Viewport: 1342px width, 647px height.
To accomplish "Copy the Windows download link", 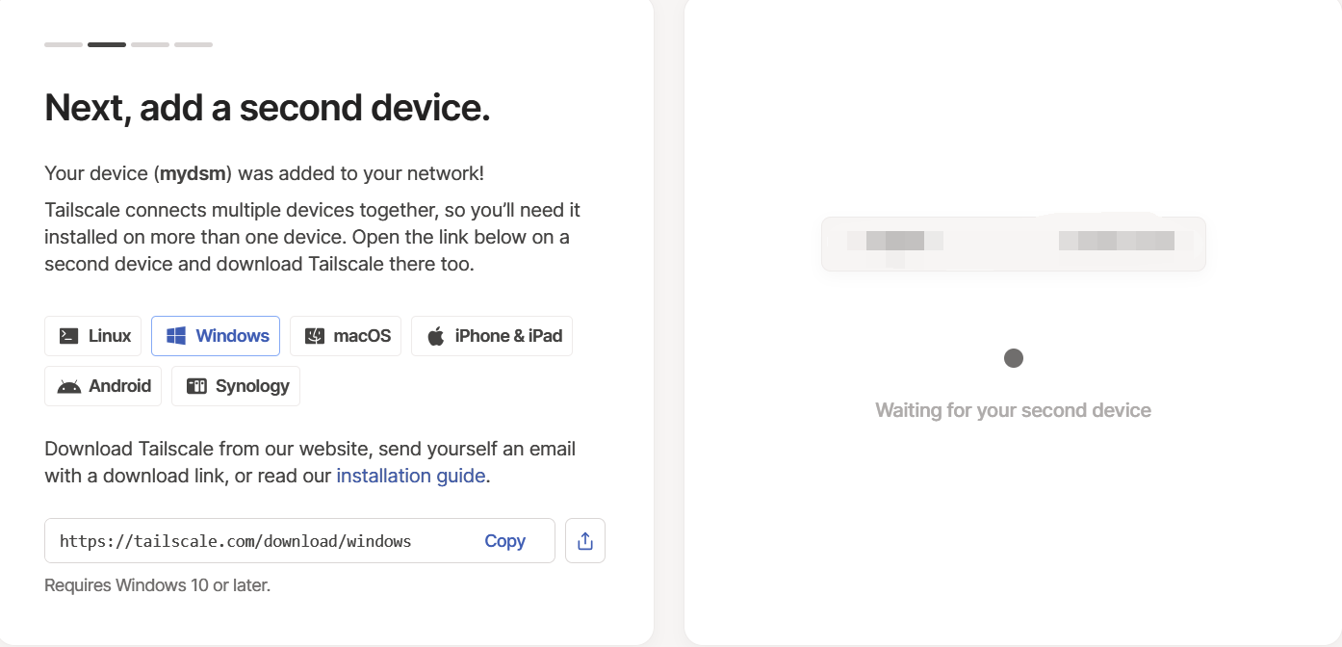I will [505, 541].
